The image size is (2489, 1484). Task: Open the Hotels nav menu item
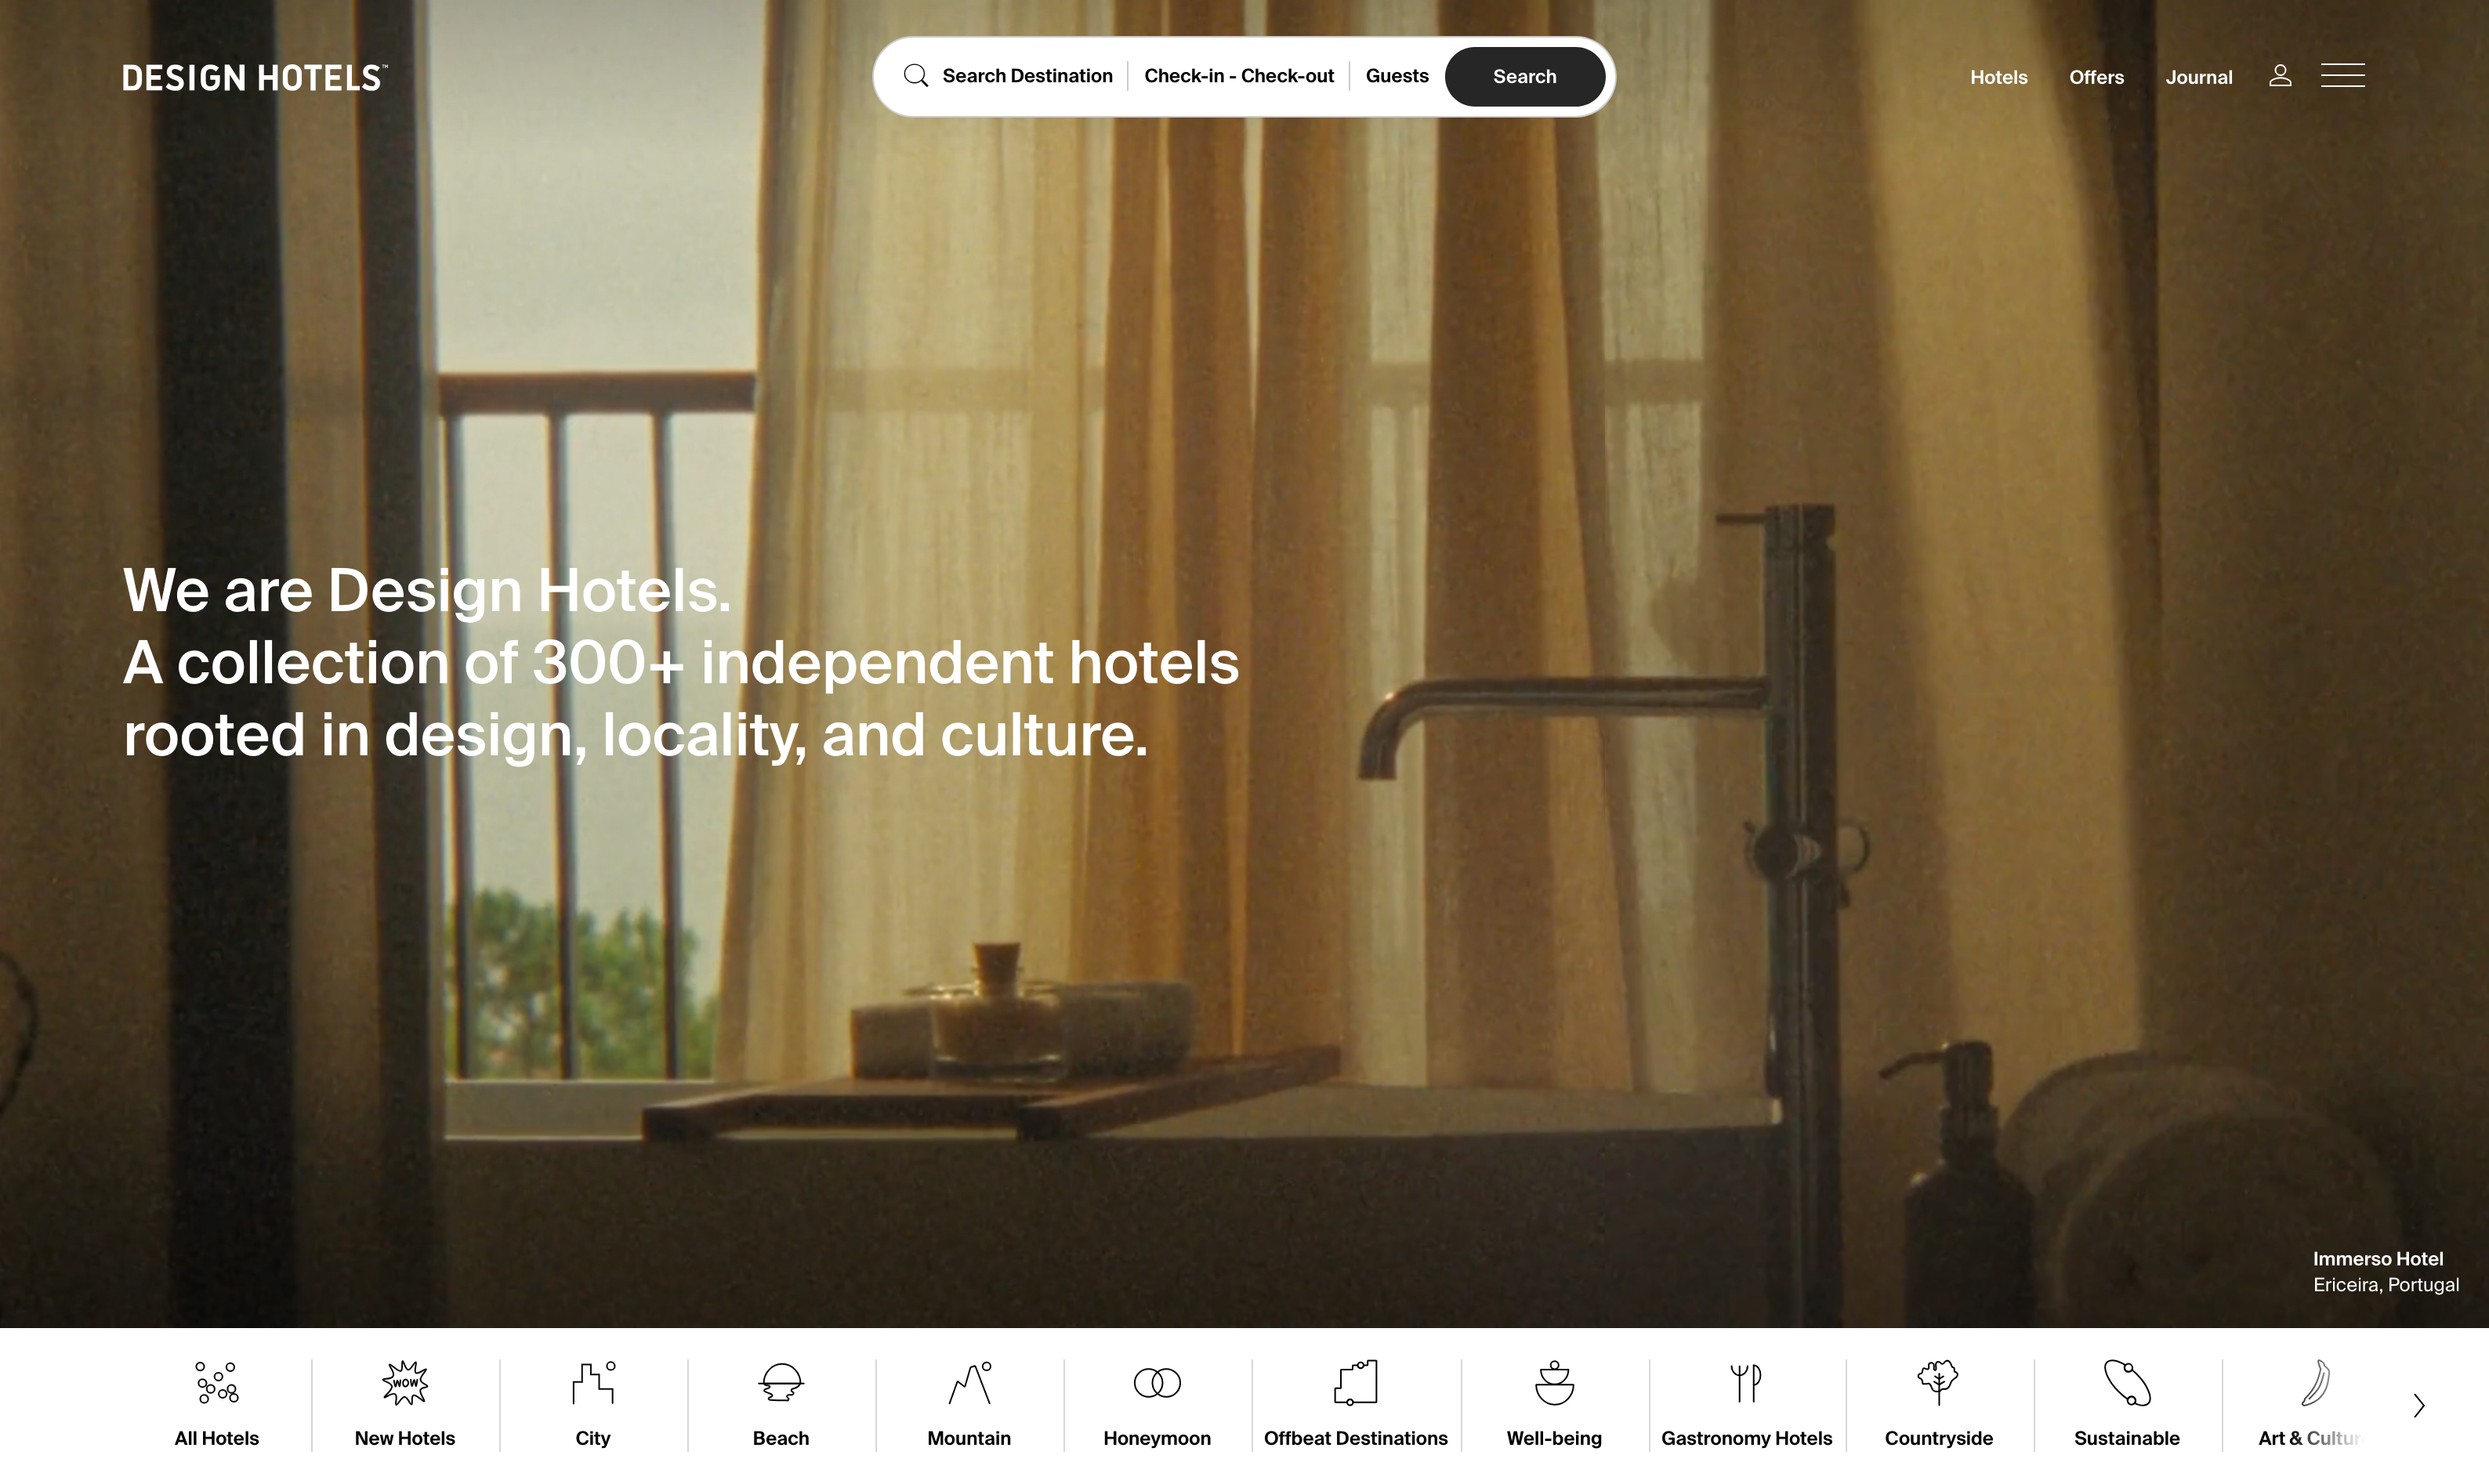[1998, 77]
